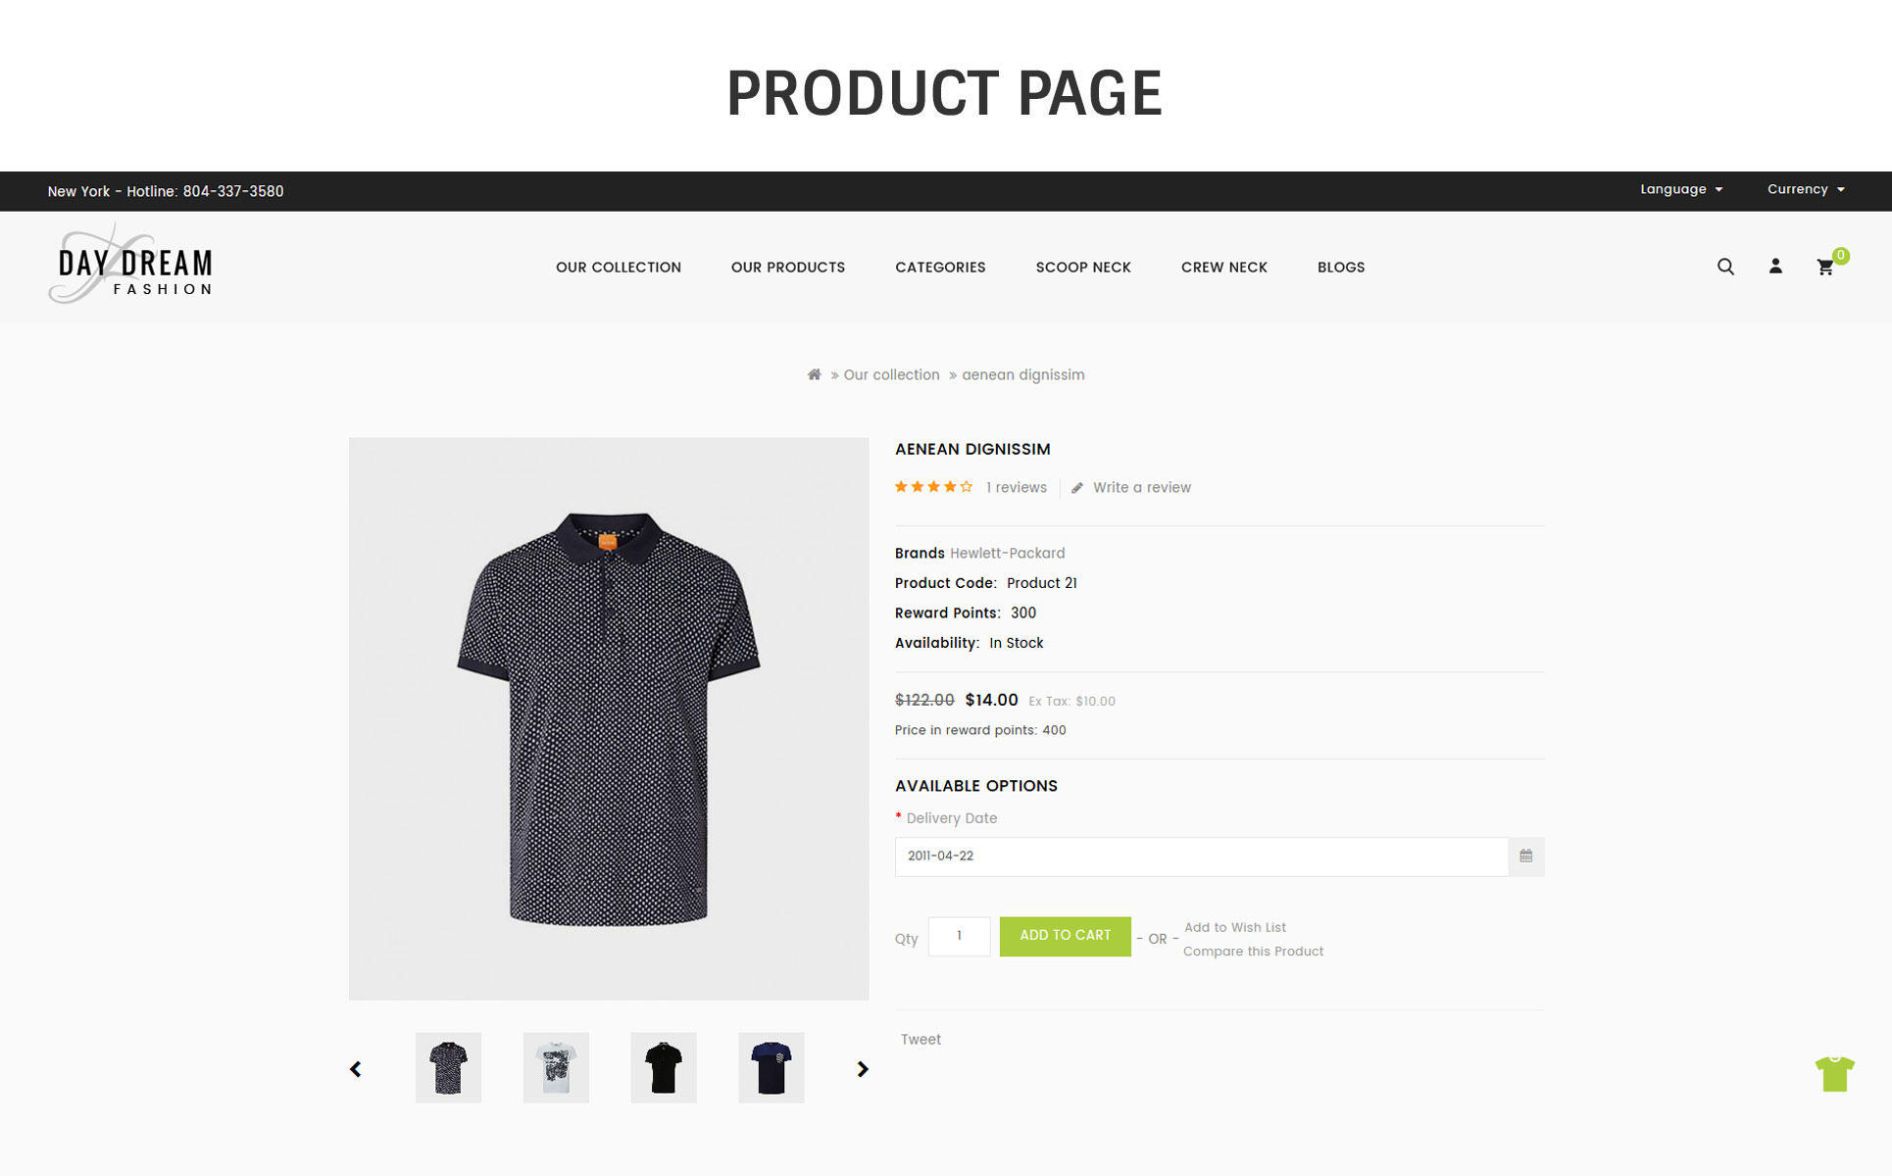Click the Add to Wish List link
Image resolution: width=1892 pixels, height=1176 pixels.
pos(1235,927)
